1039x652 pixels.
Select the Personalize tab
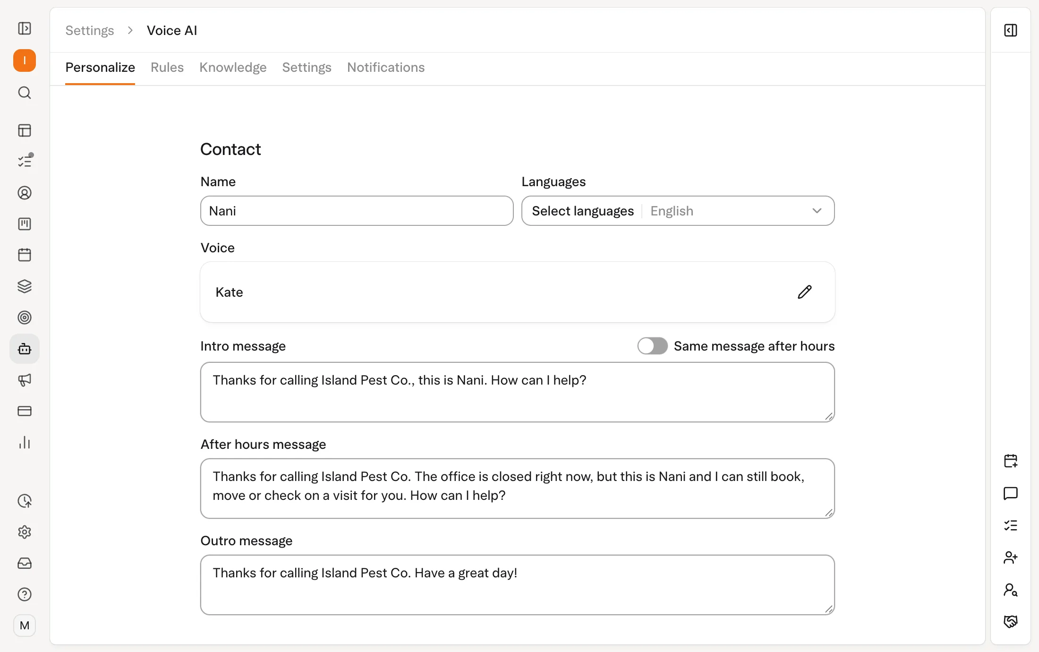pyautogui.click(x=100, y=68)
